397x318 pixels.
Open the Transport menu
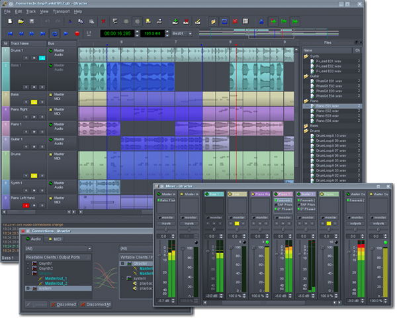tap(60, 11)
